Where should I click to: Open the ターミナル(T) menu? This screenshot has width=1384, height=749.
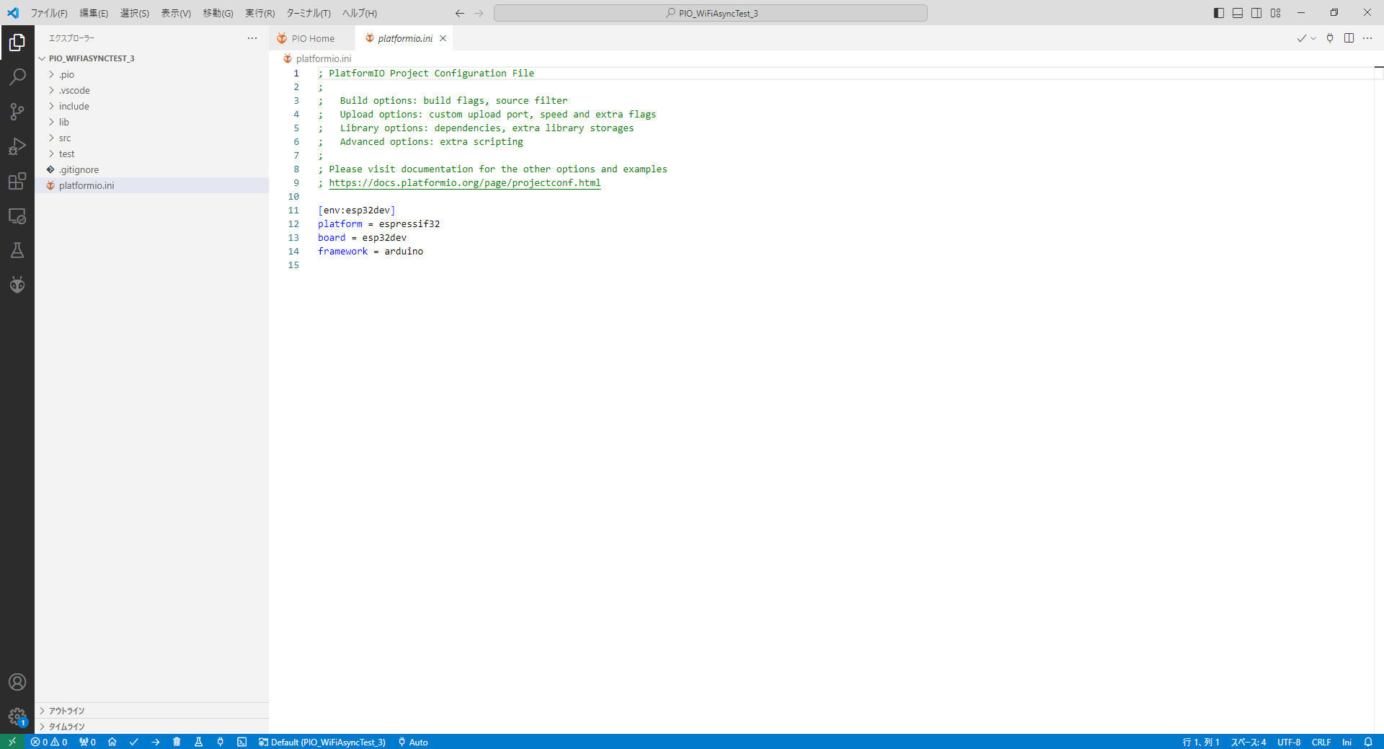(x=308, y=13)
